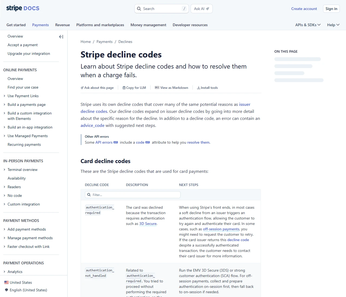Expand Add payment methods chevron
Screen dimensions: 346x297
coord(4,229)
